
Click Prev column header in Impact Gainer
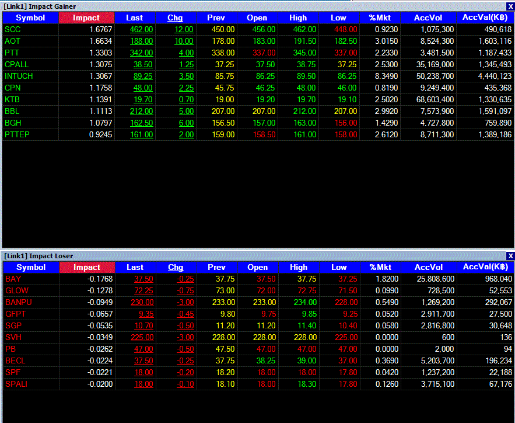[x=216, y=18]
